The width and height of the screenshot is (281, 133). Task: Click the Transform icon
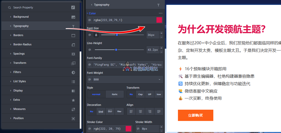[73, 63]
